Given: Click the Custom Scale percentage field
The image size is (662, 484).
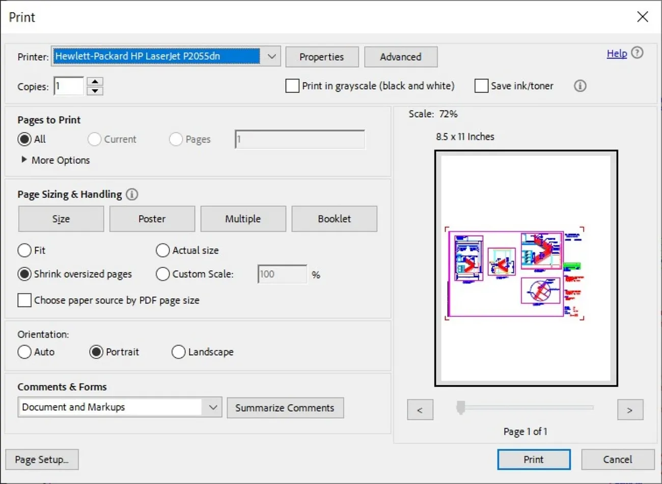Looking at the screenshot, I should pos(283,274).
